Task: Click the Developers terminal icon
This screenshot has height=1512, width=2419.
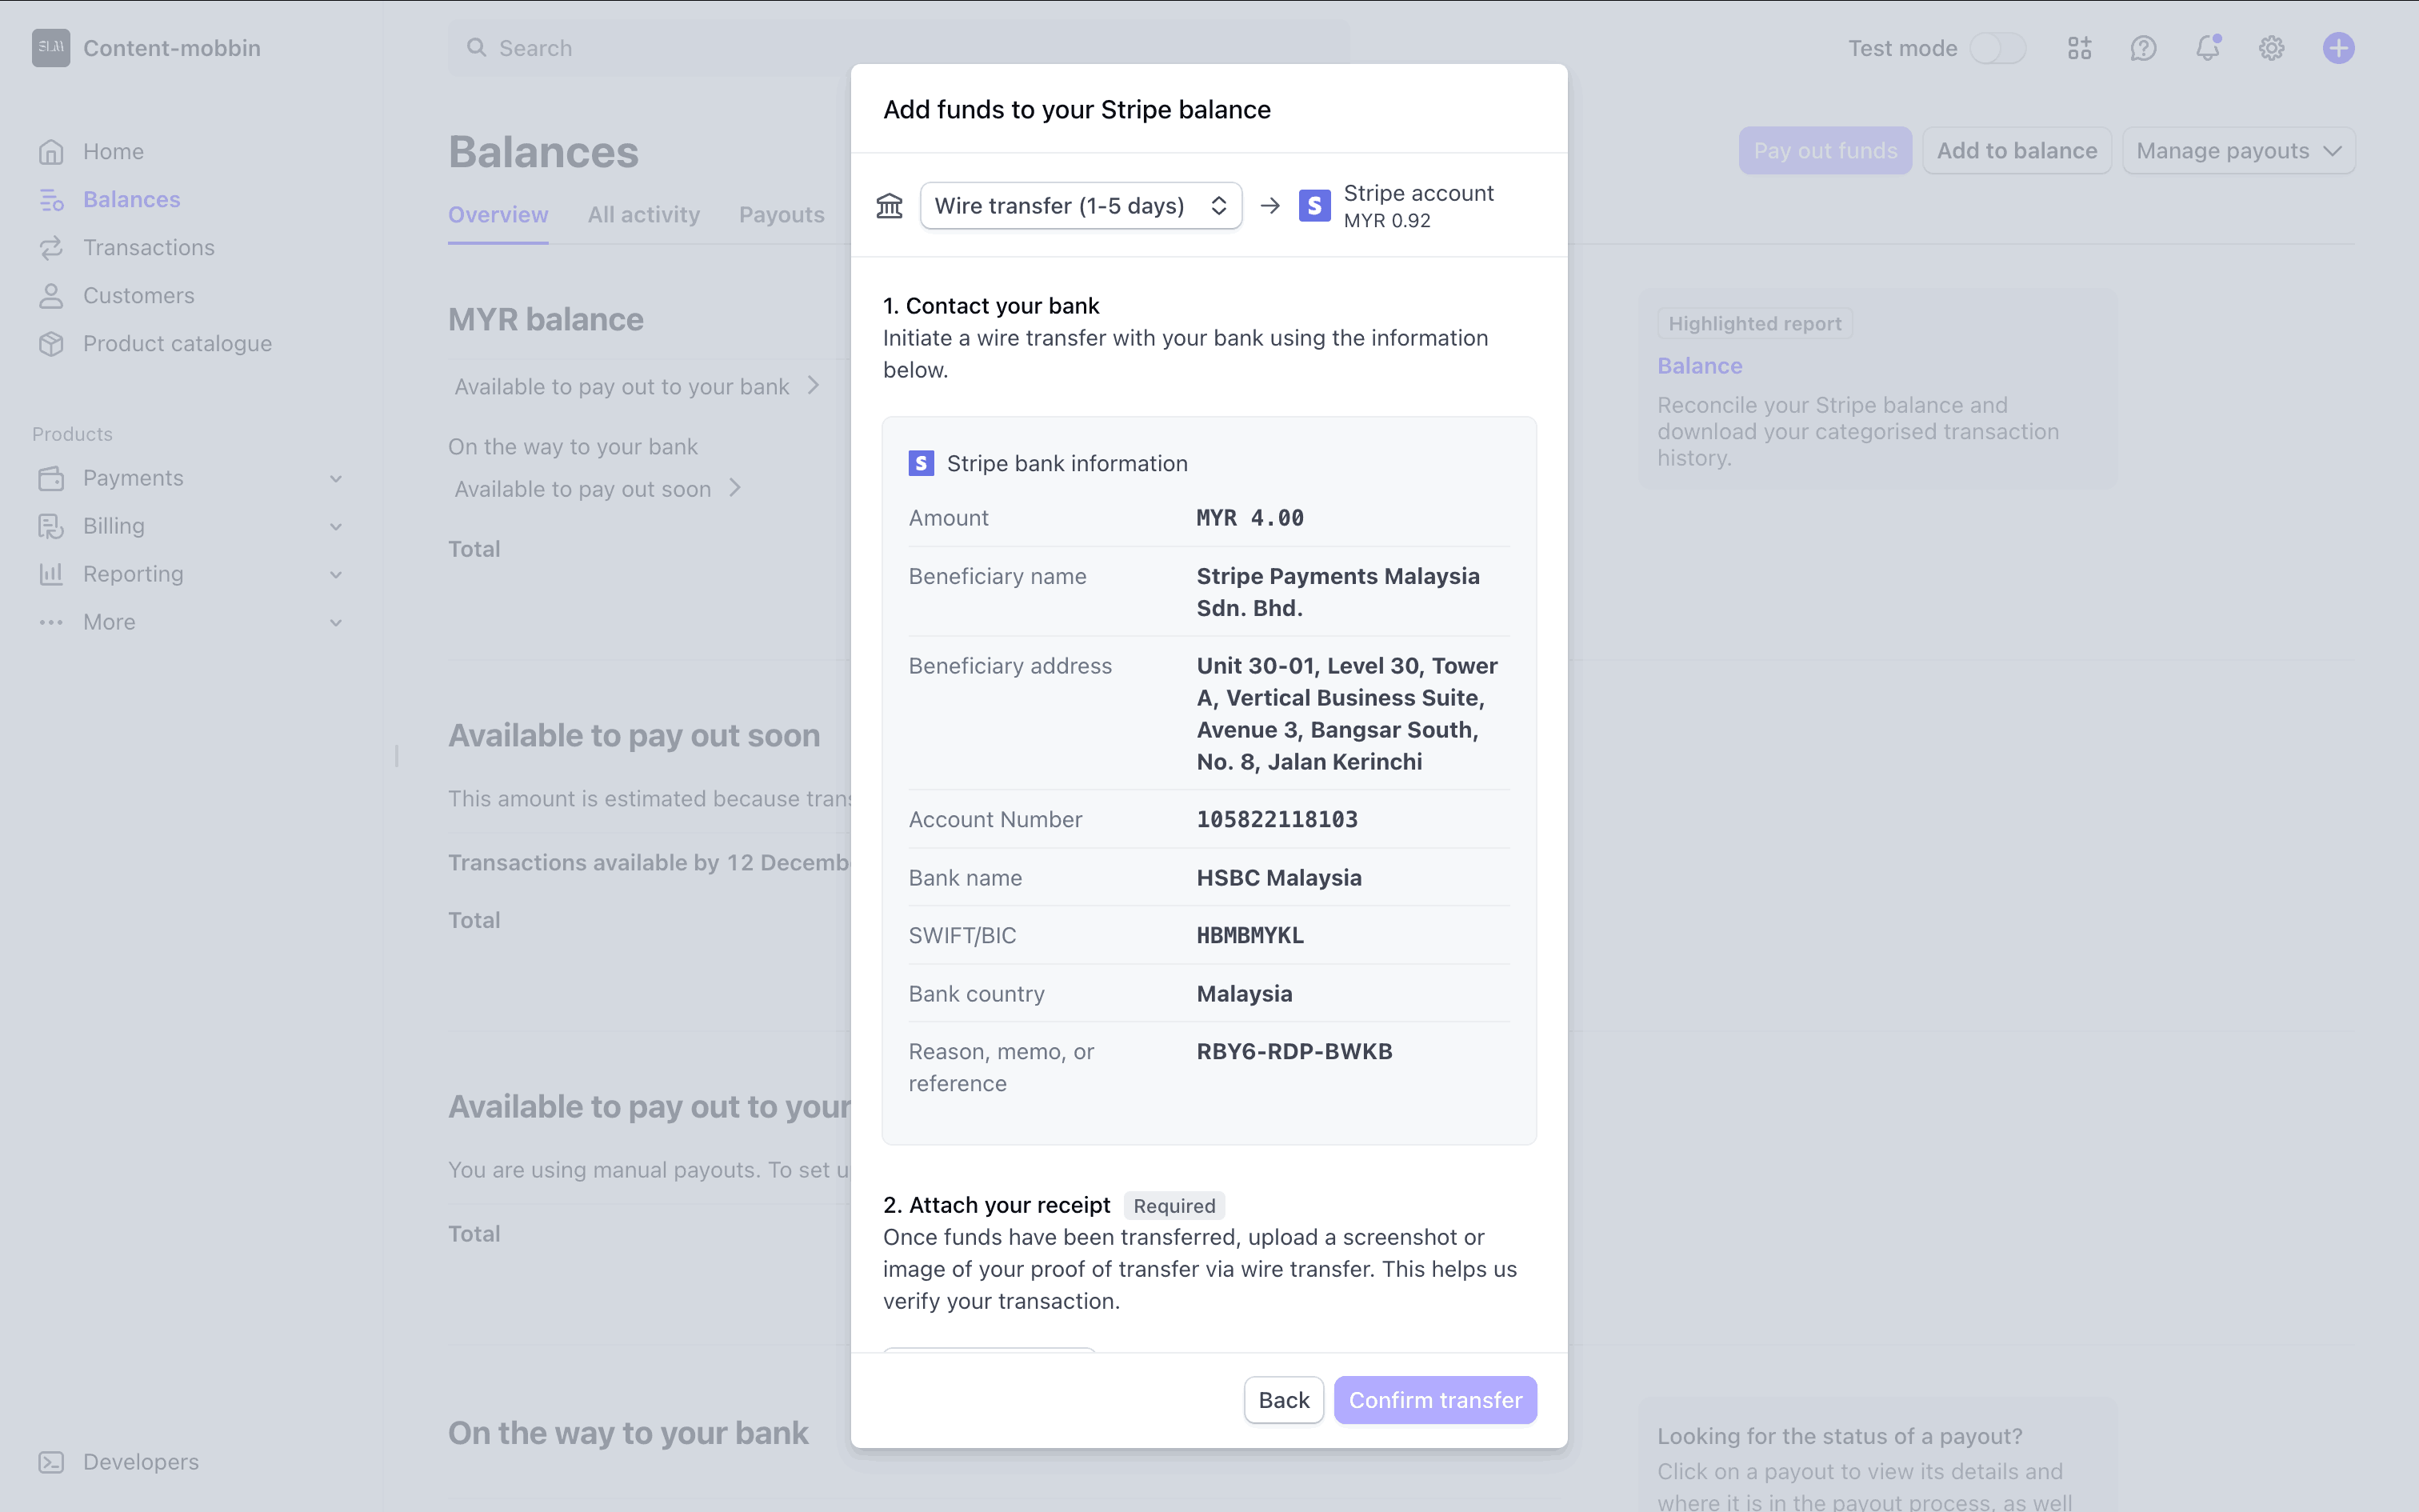Action: tap(51, 1462)
